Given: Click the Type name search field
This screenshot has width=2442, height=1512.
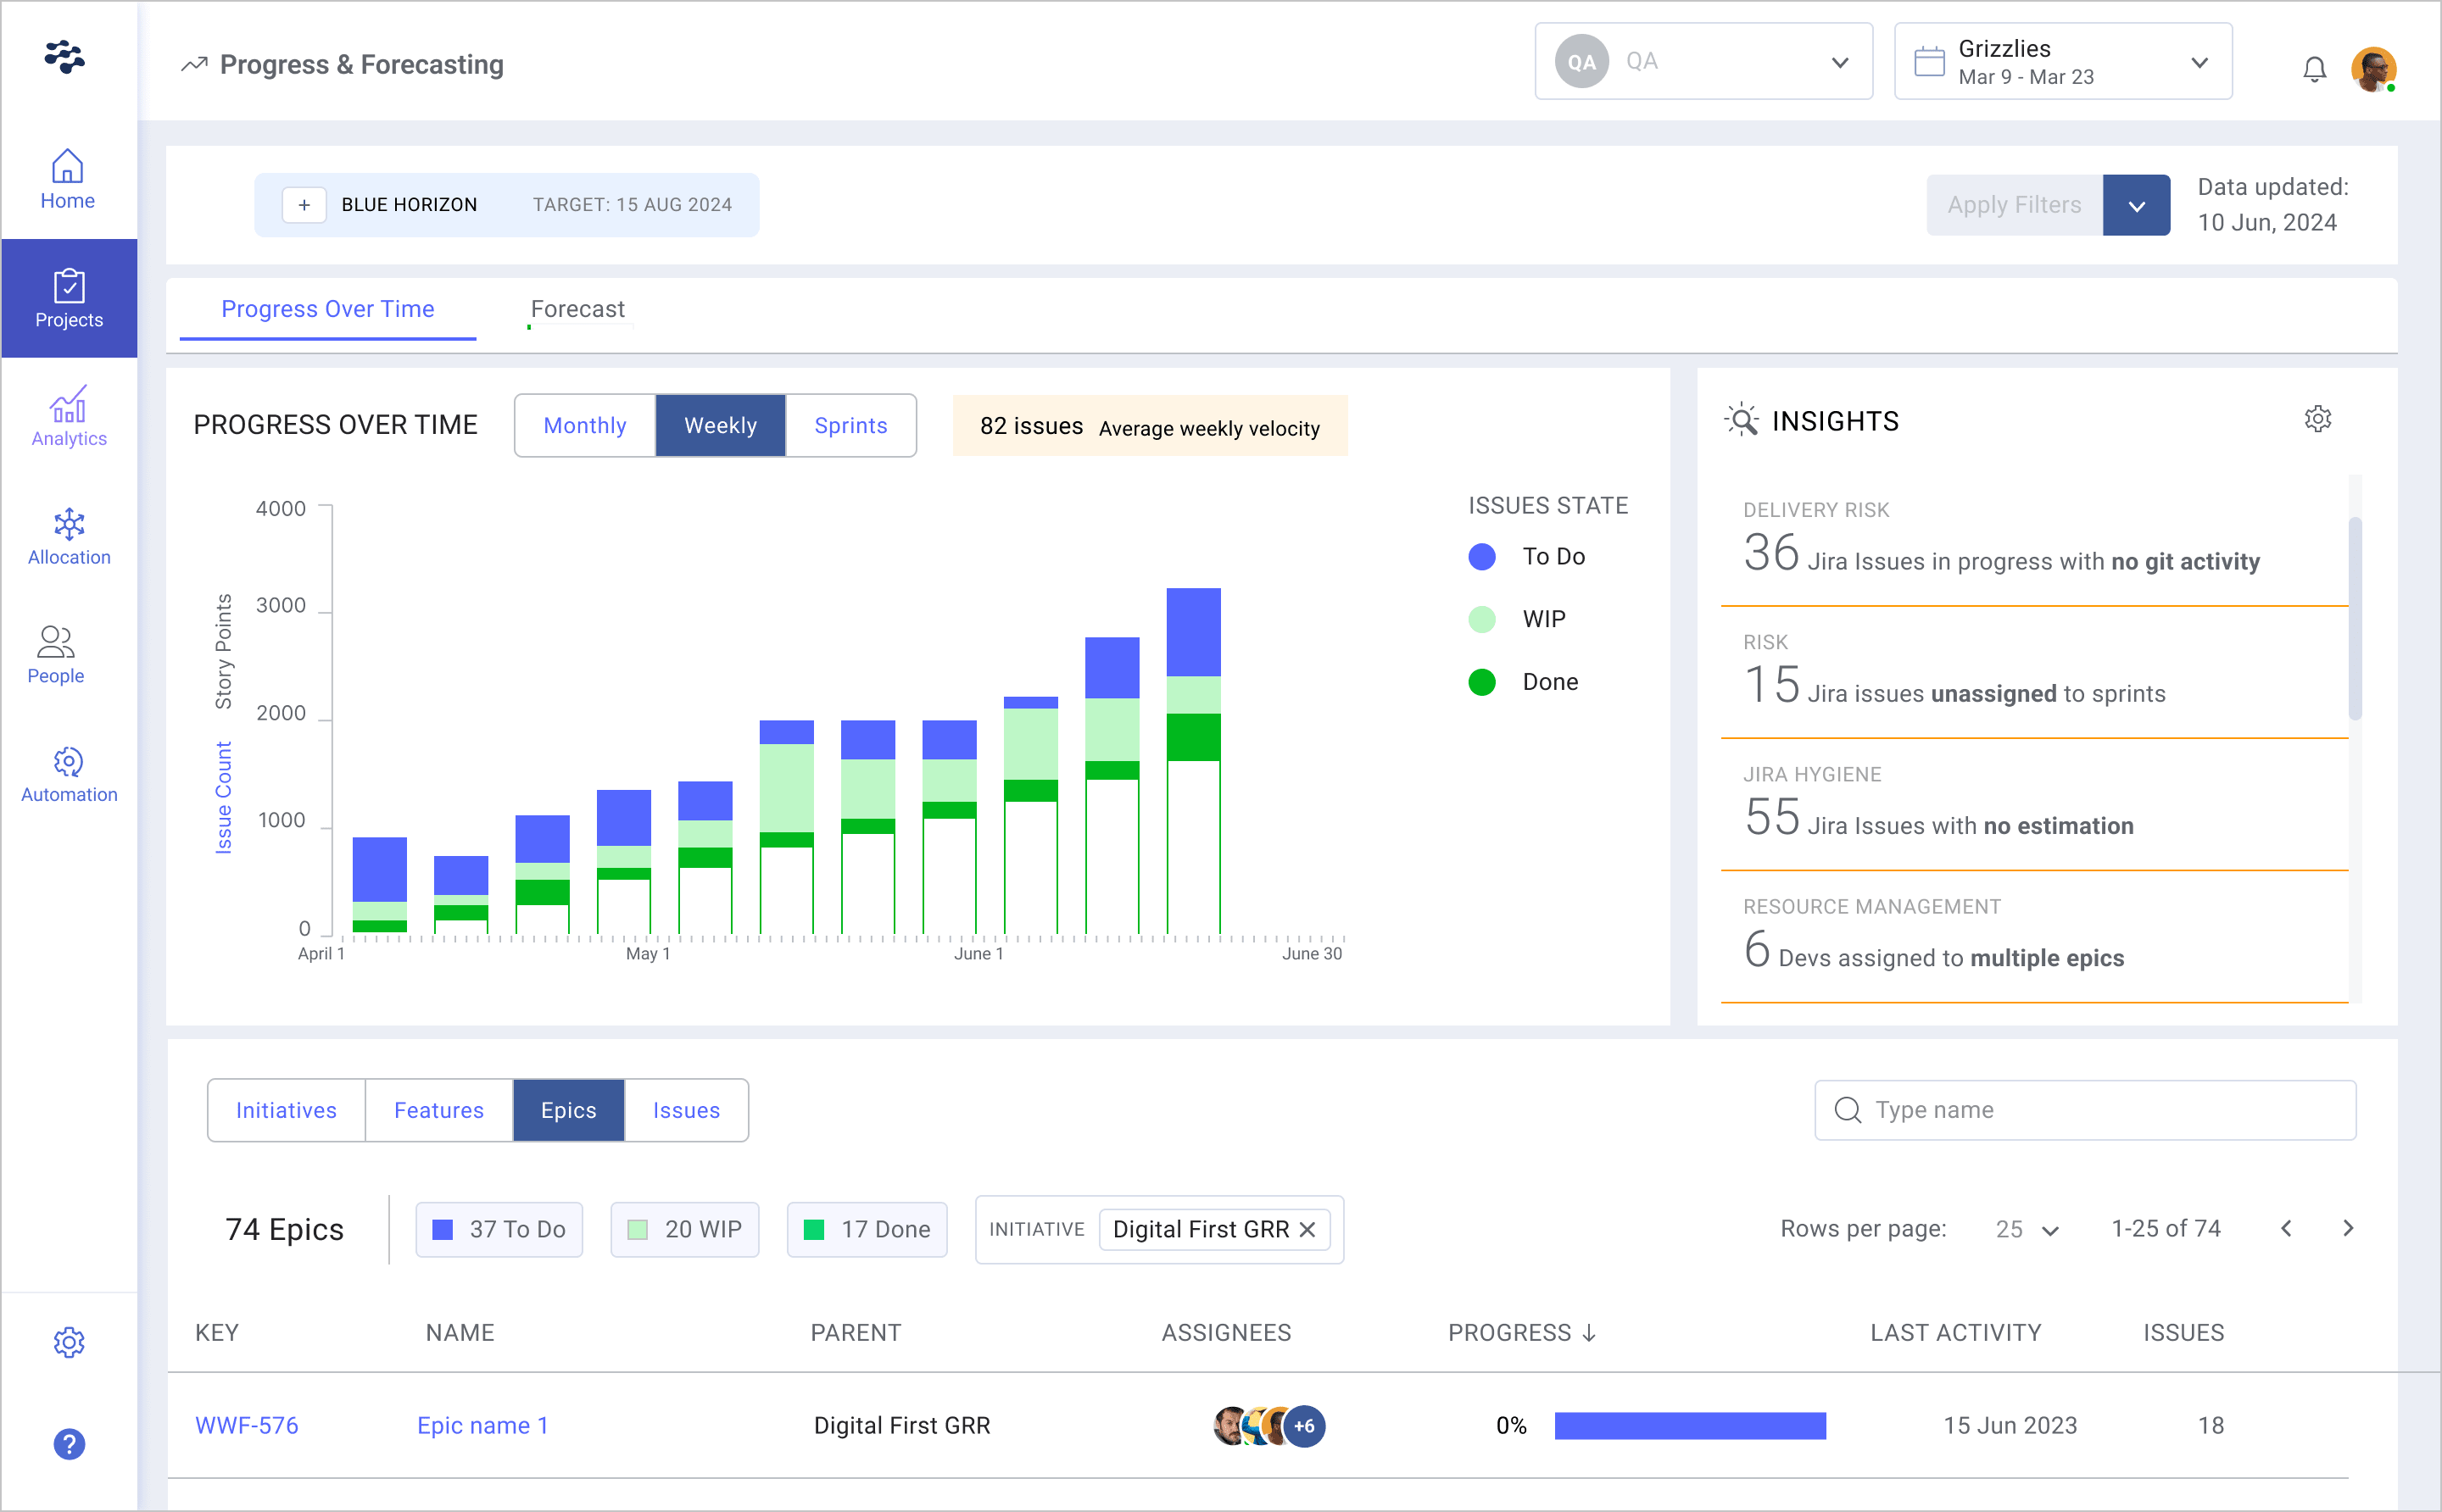Looking at the screenshot, I should click(2085, 1110).
